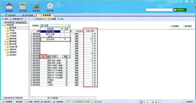Collapse the 所有类别 tree root
This screenshot has width=196, height=104.
tap(2, 25)
